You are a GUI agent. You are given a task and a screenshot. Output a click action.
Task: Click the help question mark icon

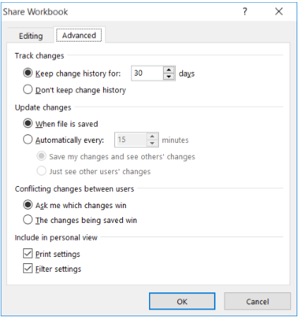click(x=245, y=11)
